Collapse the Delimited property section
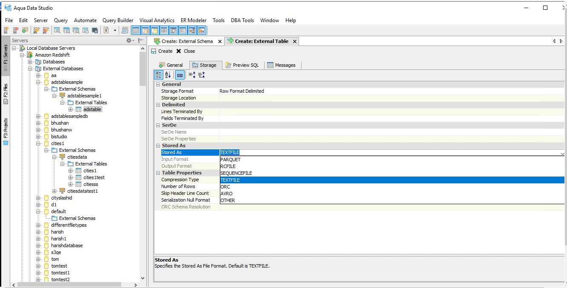Screen dimensions: 567x288 point(158,105)
